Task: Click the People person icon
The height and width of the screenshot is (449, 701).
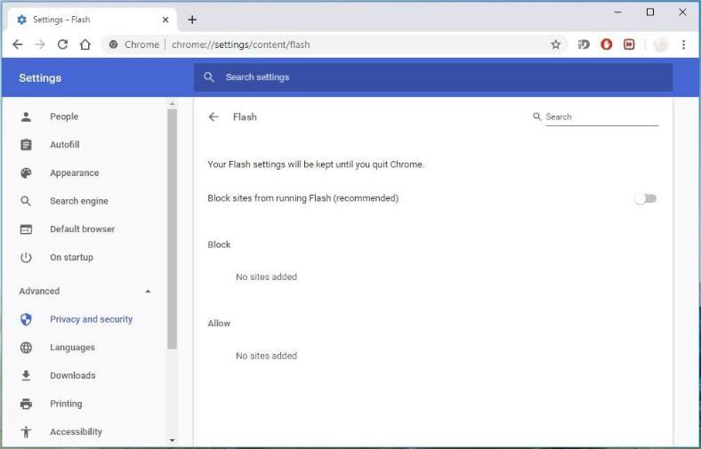Action: 26,116
